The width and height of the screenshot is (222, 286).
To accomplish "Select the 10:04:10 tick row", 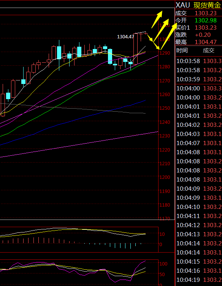I will pos(199,207).
